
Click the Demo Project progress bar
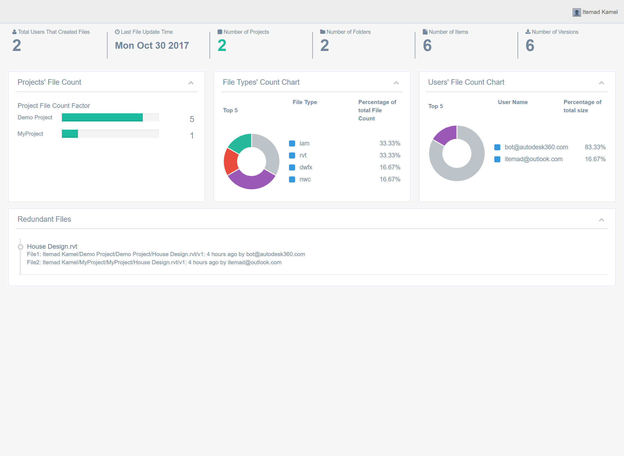(110, 117)
